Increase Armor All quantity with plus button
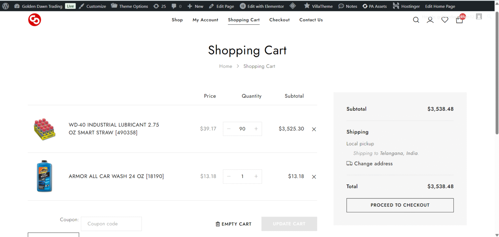Screen dimensions: 499x237 coord(256,176)
